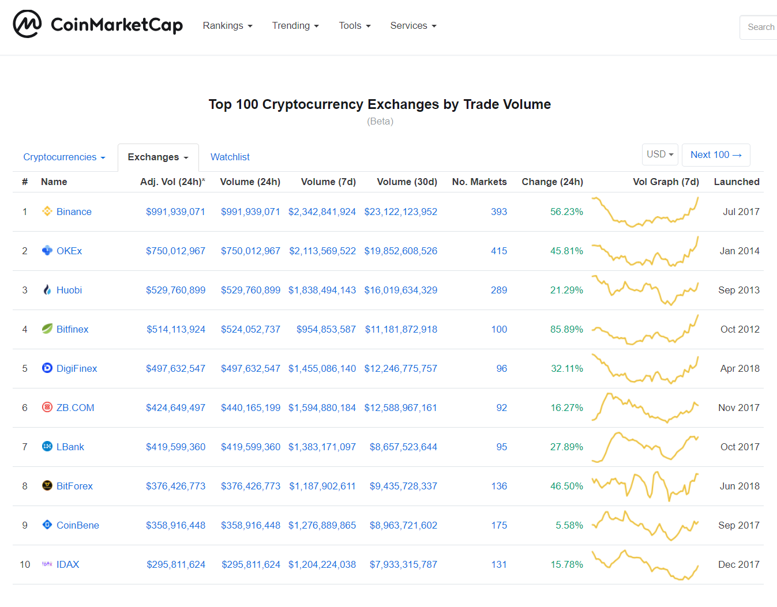Click IDAX 7d volume graph
This screenshot has width=777, height=607.
coord(645,564)
